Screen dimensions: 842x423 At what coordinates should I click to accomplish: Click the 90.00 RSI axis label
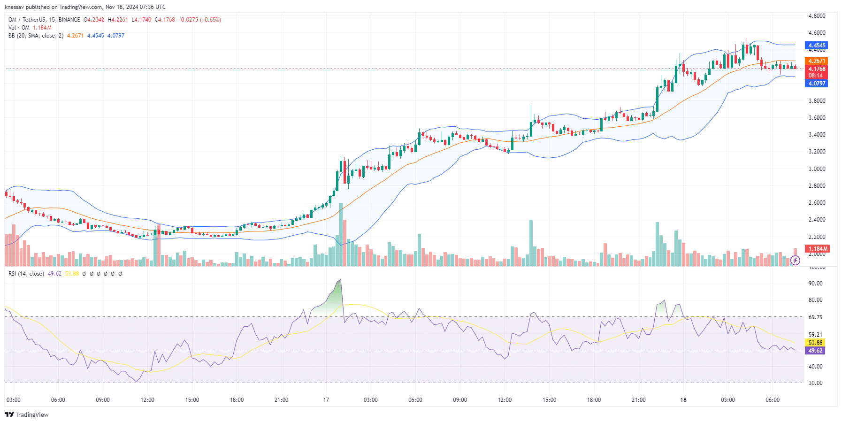click(816, 284)
